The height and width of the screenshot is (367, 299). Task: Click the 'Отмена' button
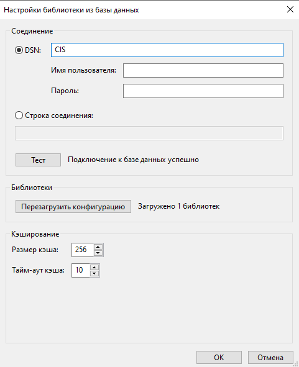(270, 358)
